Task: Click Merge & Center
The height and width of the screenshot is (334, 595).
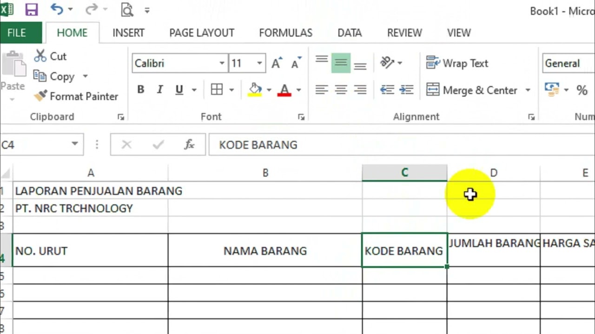Action: pos(472,90)
